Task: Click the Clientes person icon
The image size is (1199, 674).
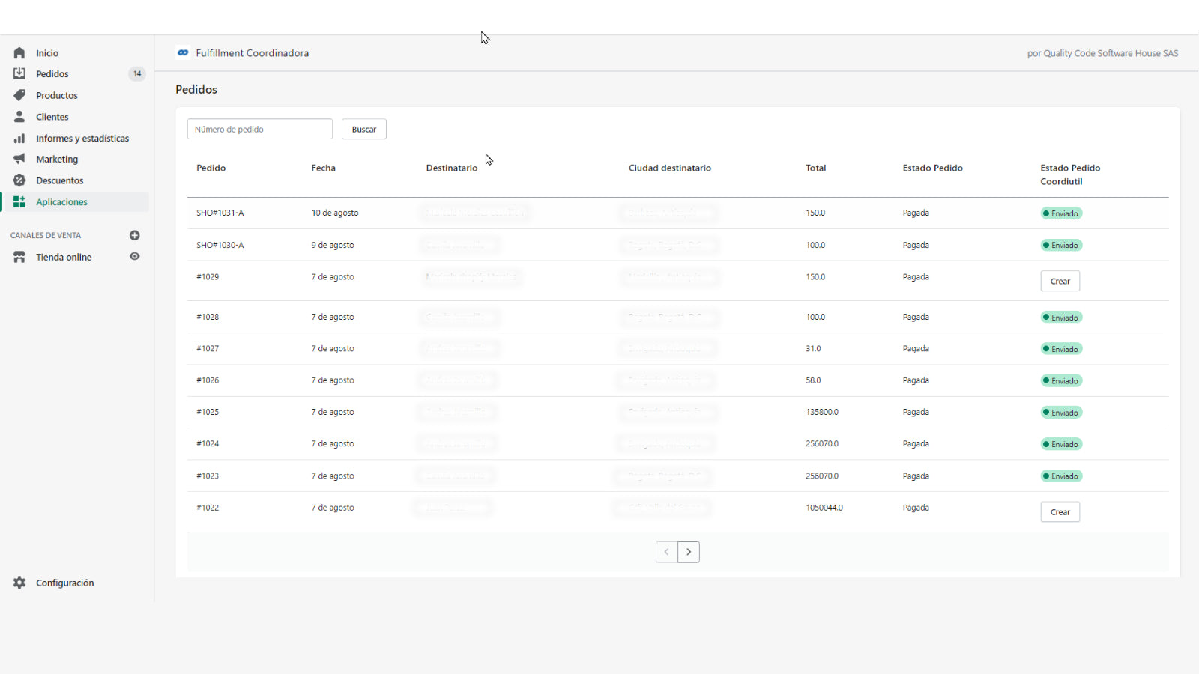Action: pos(19,117)
